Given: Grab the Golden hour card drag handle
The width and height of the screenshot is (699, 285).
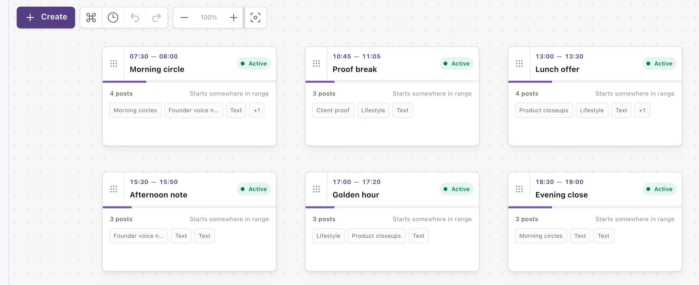Looking at the screenshot, I should 316,189.
